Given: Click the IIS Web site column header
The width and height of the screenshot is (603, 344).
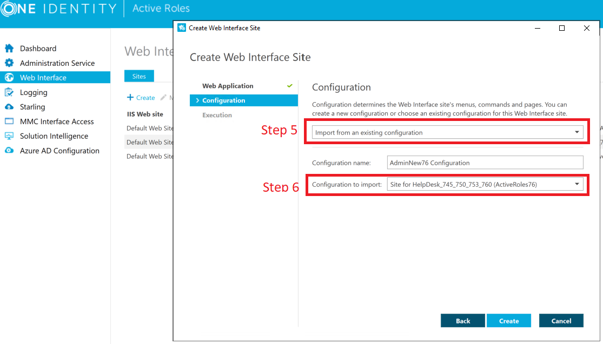Looking at the screenshot, I should click(145, 114).
